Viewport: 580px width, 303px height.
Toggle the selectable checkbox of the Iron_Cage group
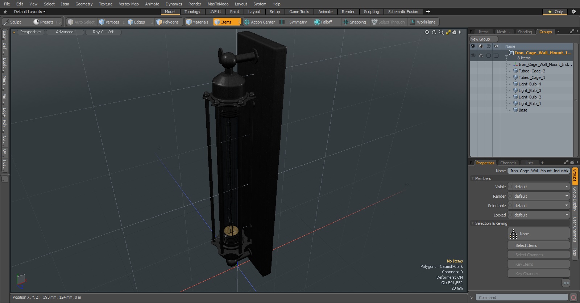tap(489, 55)
